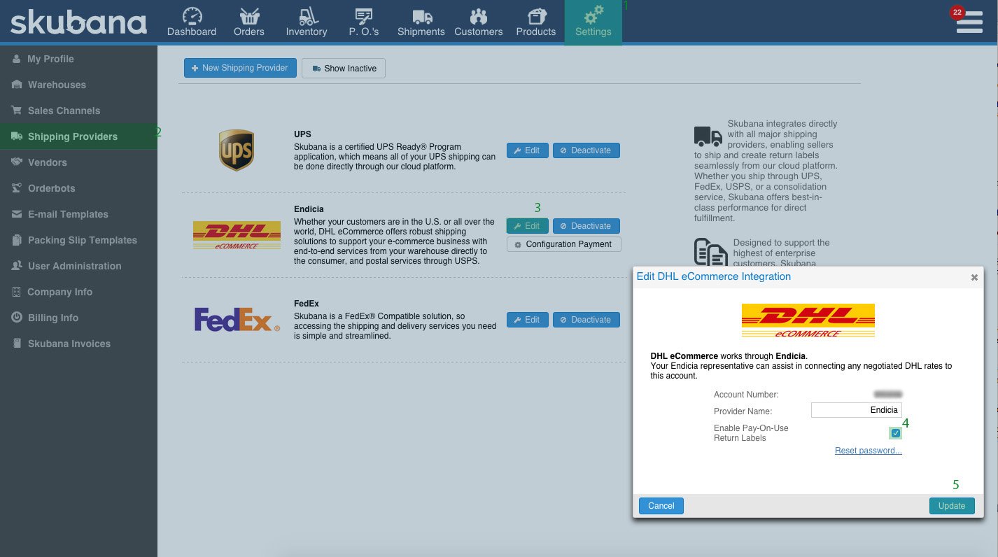Open Inventory forklift icon
998x557 pixels.
307,16
